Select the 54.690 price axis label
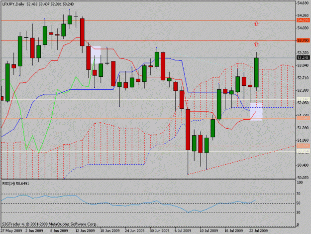This screenshot has width=311, height=234. point(303,3)
